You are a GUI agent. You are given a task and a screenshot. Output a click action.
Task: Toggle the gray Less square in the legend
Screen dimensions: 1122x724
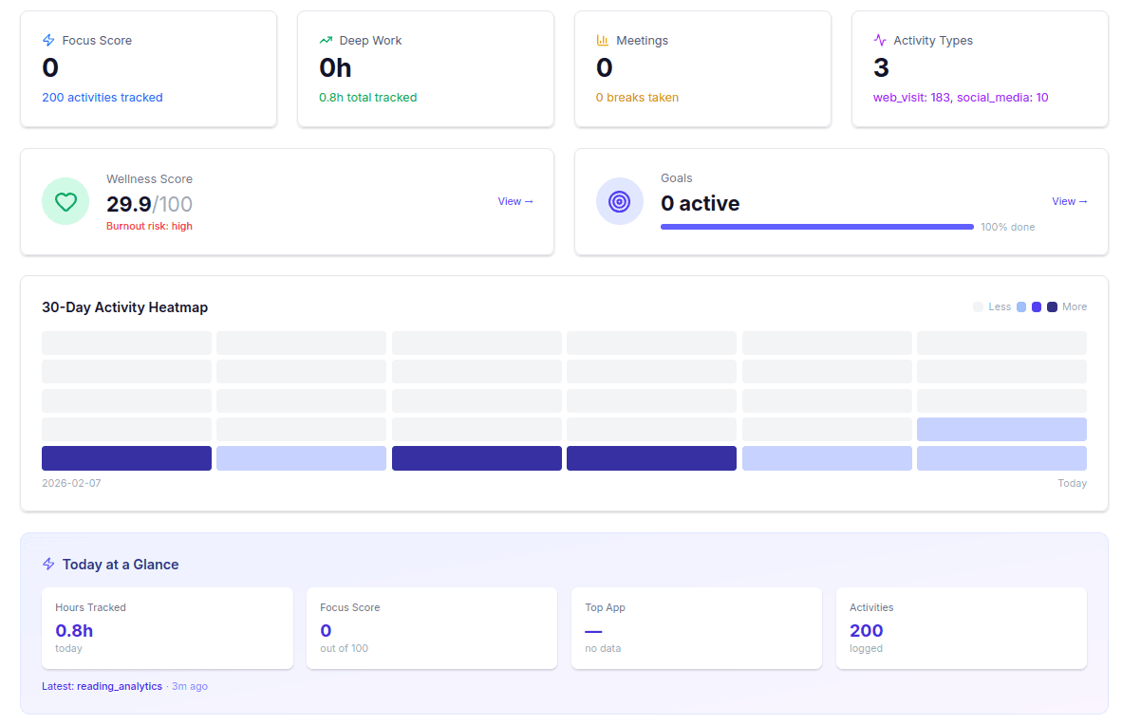(979, 306)
